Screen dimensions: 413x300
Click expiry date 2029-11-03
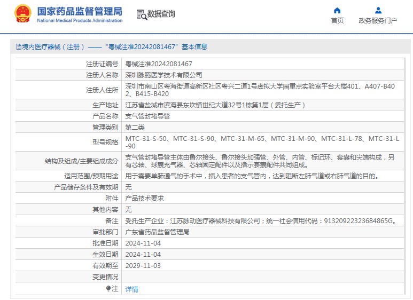[x=143, y=265]
